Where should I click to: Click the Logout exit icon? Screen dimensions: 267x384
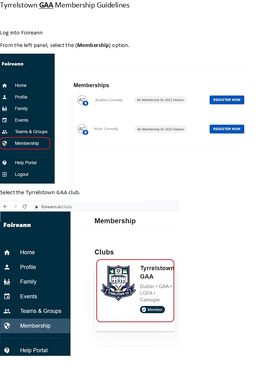click(5, 174)
